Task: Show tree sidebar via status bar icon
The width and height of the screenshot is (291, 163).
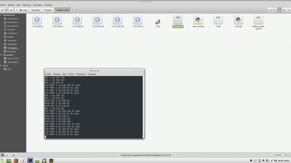Action: tap(7, 155)
